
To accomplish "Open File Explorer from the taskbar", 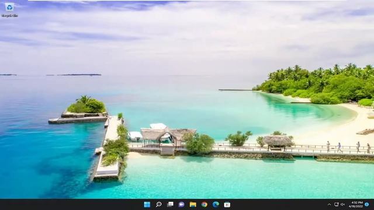I will 193,205.
